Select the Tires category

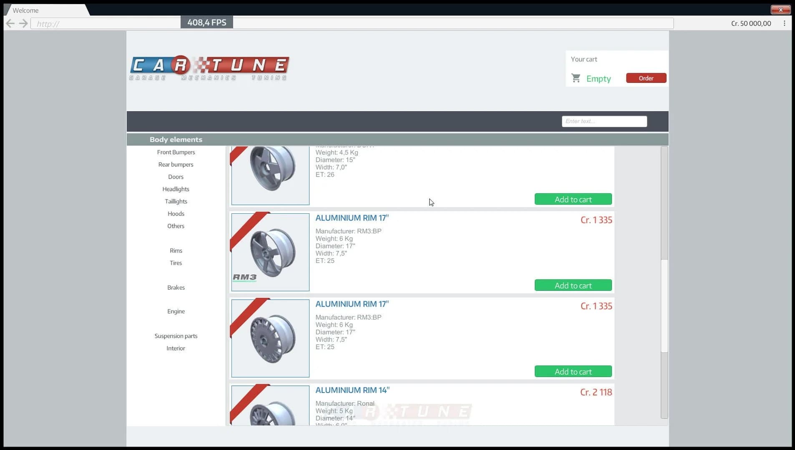pos(176,262)
